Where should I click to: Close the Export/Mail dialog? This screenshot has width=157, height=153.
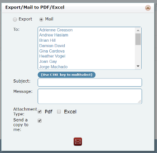[x=148, y=8]
